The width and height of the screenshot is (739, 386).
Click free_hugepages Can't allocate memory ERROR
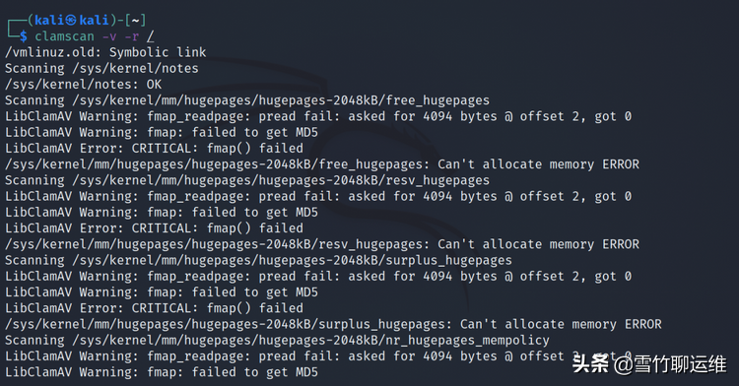322,164
